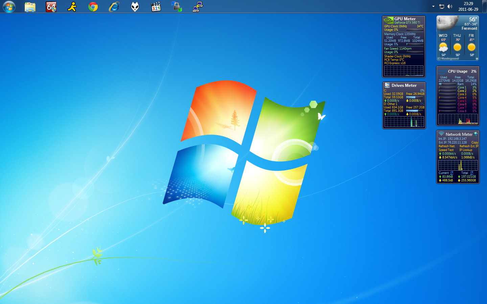Click the Ram 14% usage bar

click(x=447, y=84)
